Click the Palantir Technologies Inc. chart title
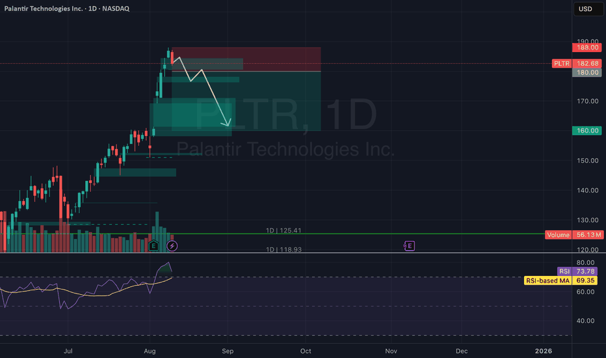Image resolution: width=606 pixels, height=358 pixels. (66, 8)
